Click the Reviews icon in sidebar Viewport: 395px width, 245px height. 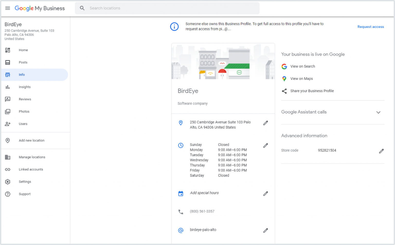[x=8, y=99]
